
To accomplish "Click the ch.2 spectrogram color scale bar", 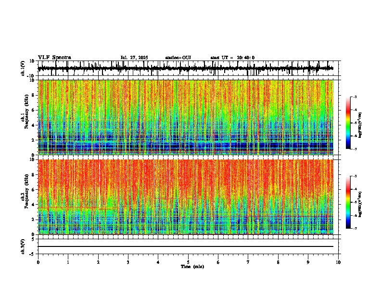I will pyautogui.click(x=348, y=202).
